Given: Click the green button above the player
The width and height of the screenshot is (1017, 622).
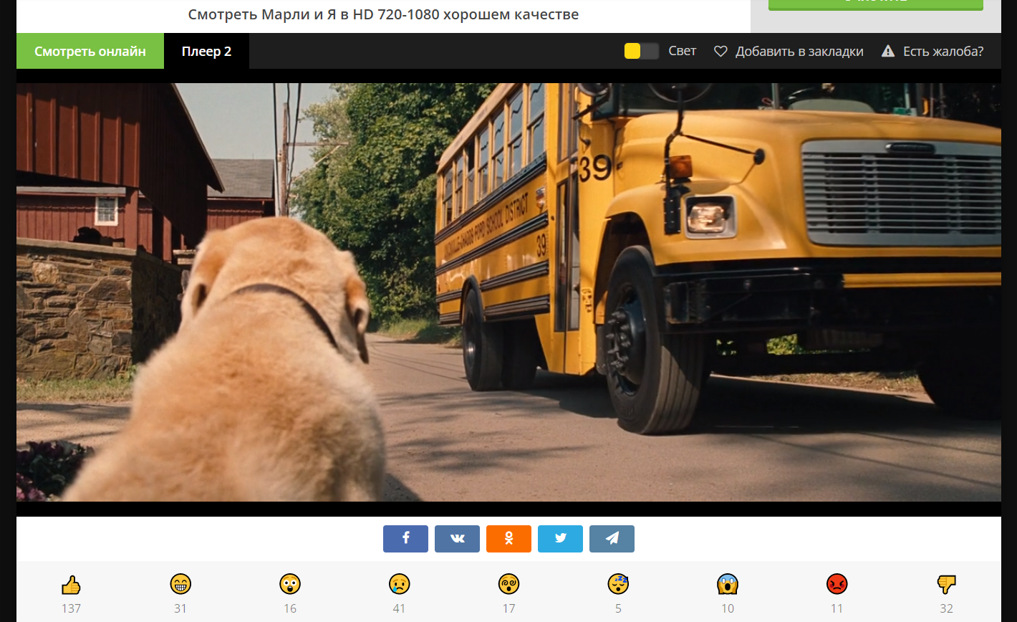Looking at the screenshot, I should point(876,4).
